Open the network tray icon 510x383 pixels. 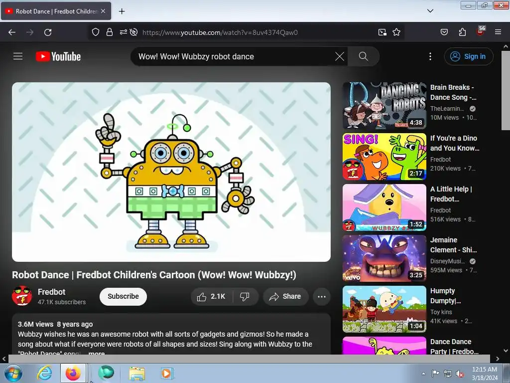448,374
